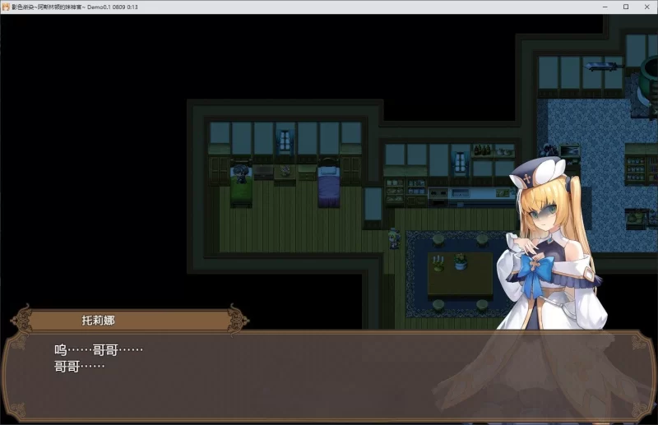Screen dimensions: 658x425
Task: Click the door between bedroom and kitchen
Action: [x=373, y=206]
